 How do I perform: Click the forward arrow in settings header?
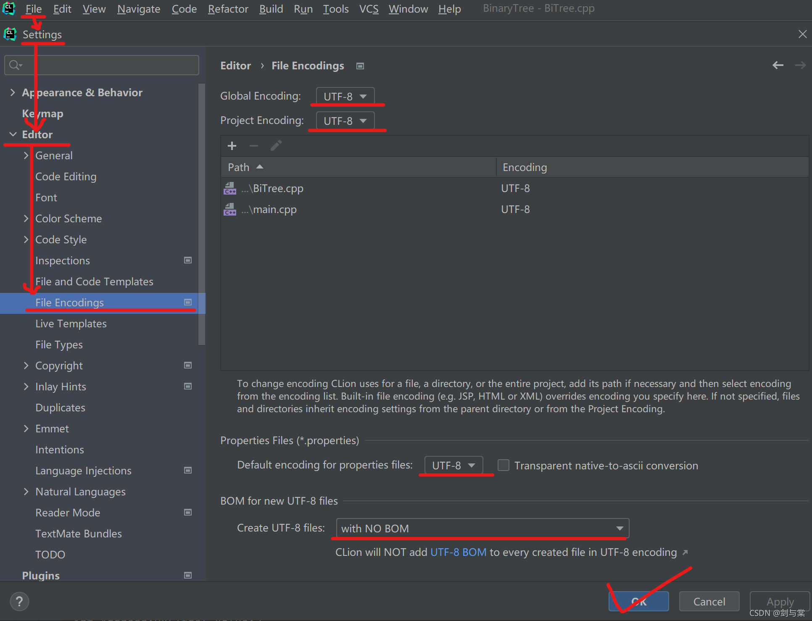point(800,65)
